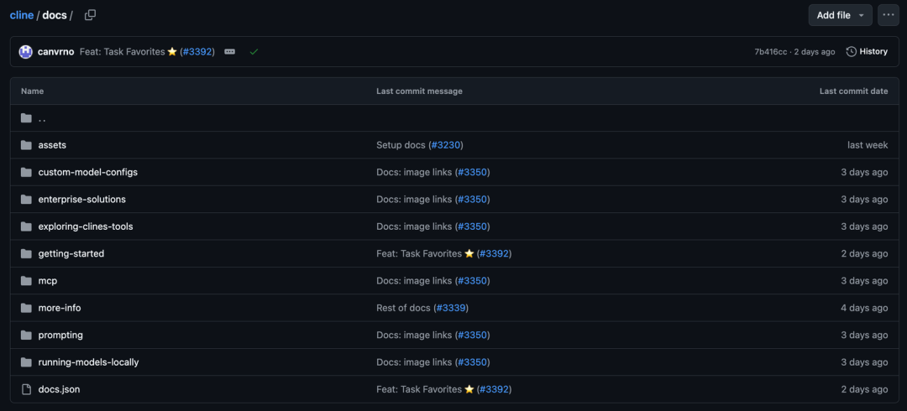Click the '4 days ago' date for more-info

coord(864,308)
